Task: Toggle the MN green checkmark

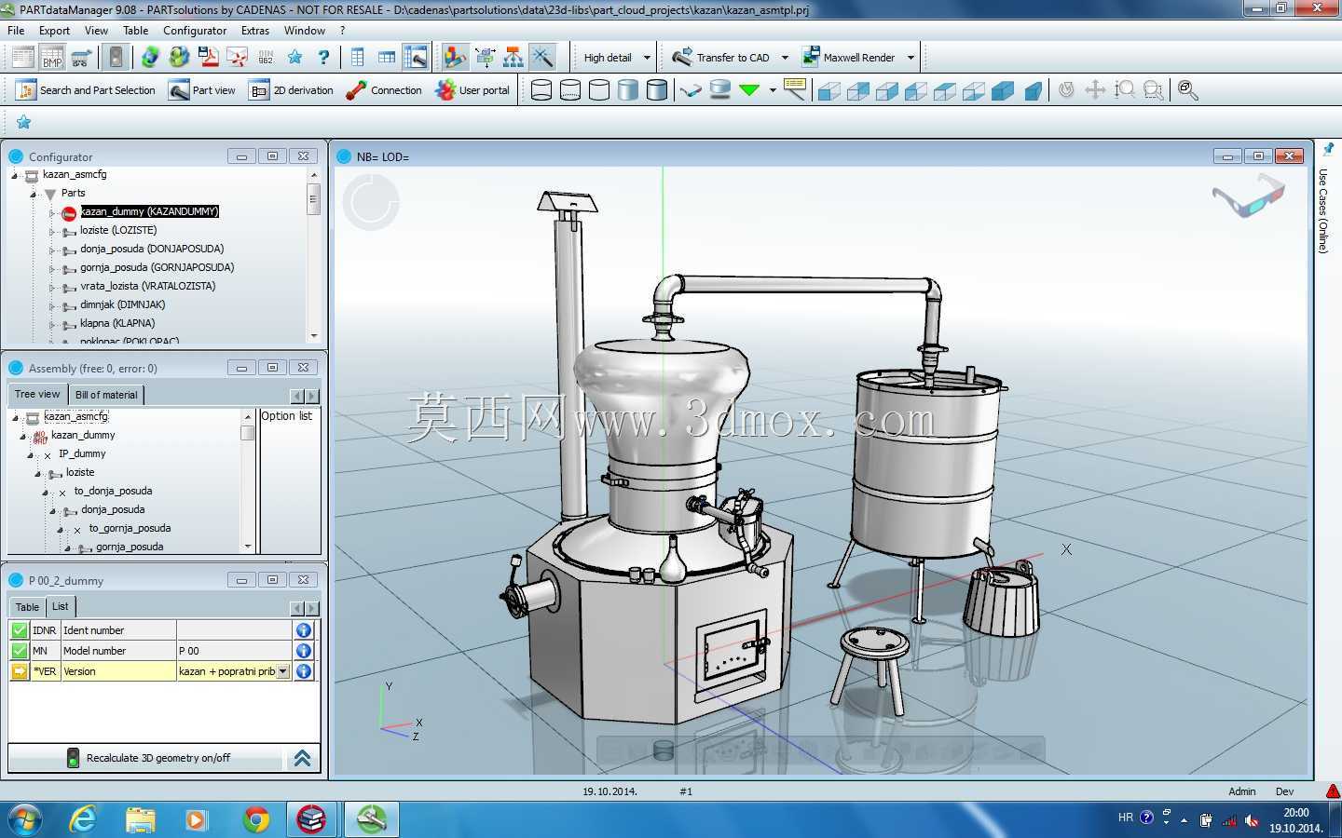Action: pos(19,651)
